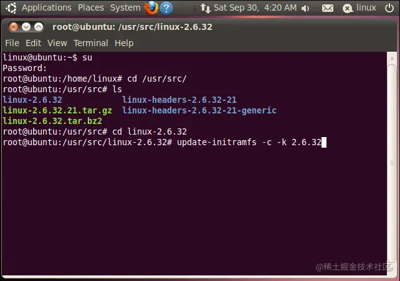Open the power session menu icon
Screen dimensions: 400x281
(x=389, y=8)
